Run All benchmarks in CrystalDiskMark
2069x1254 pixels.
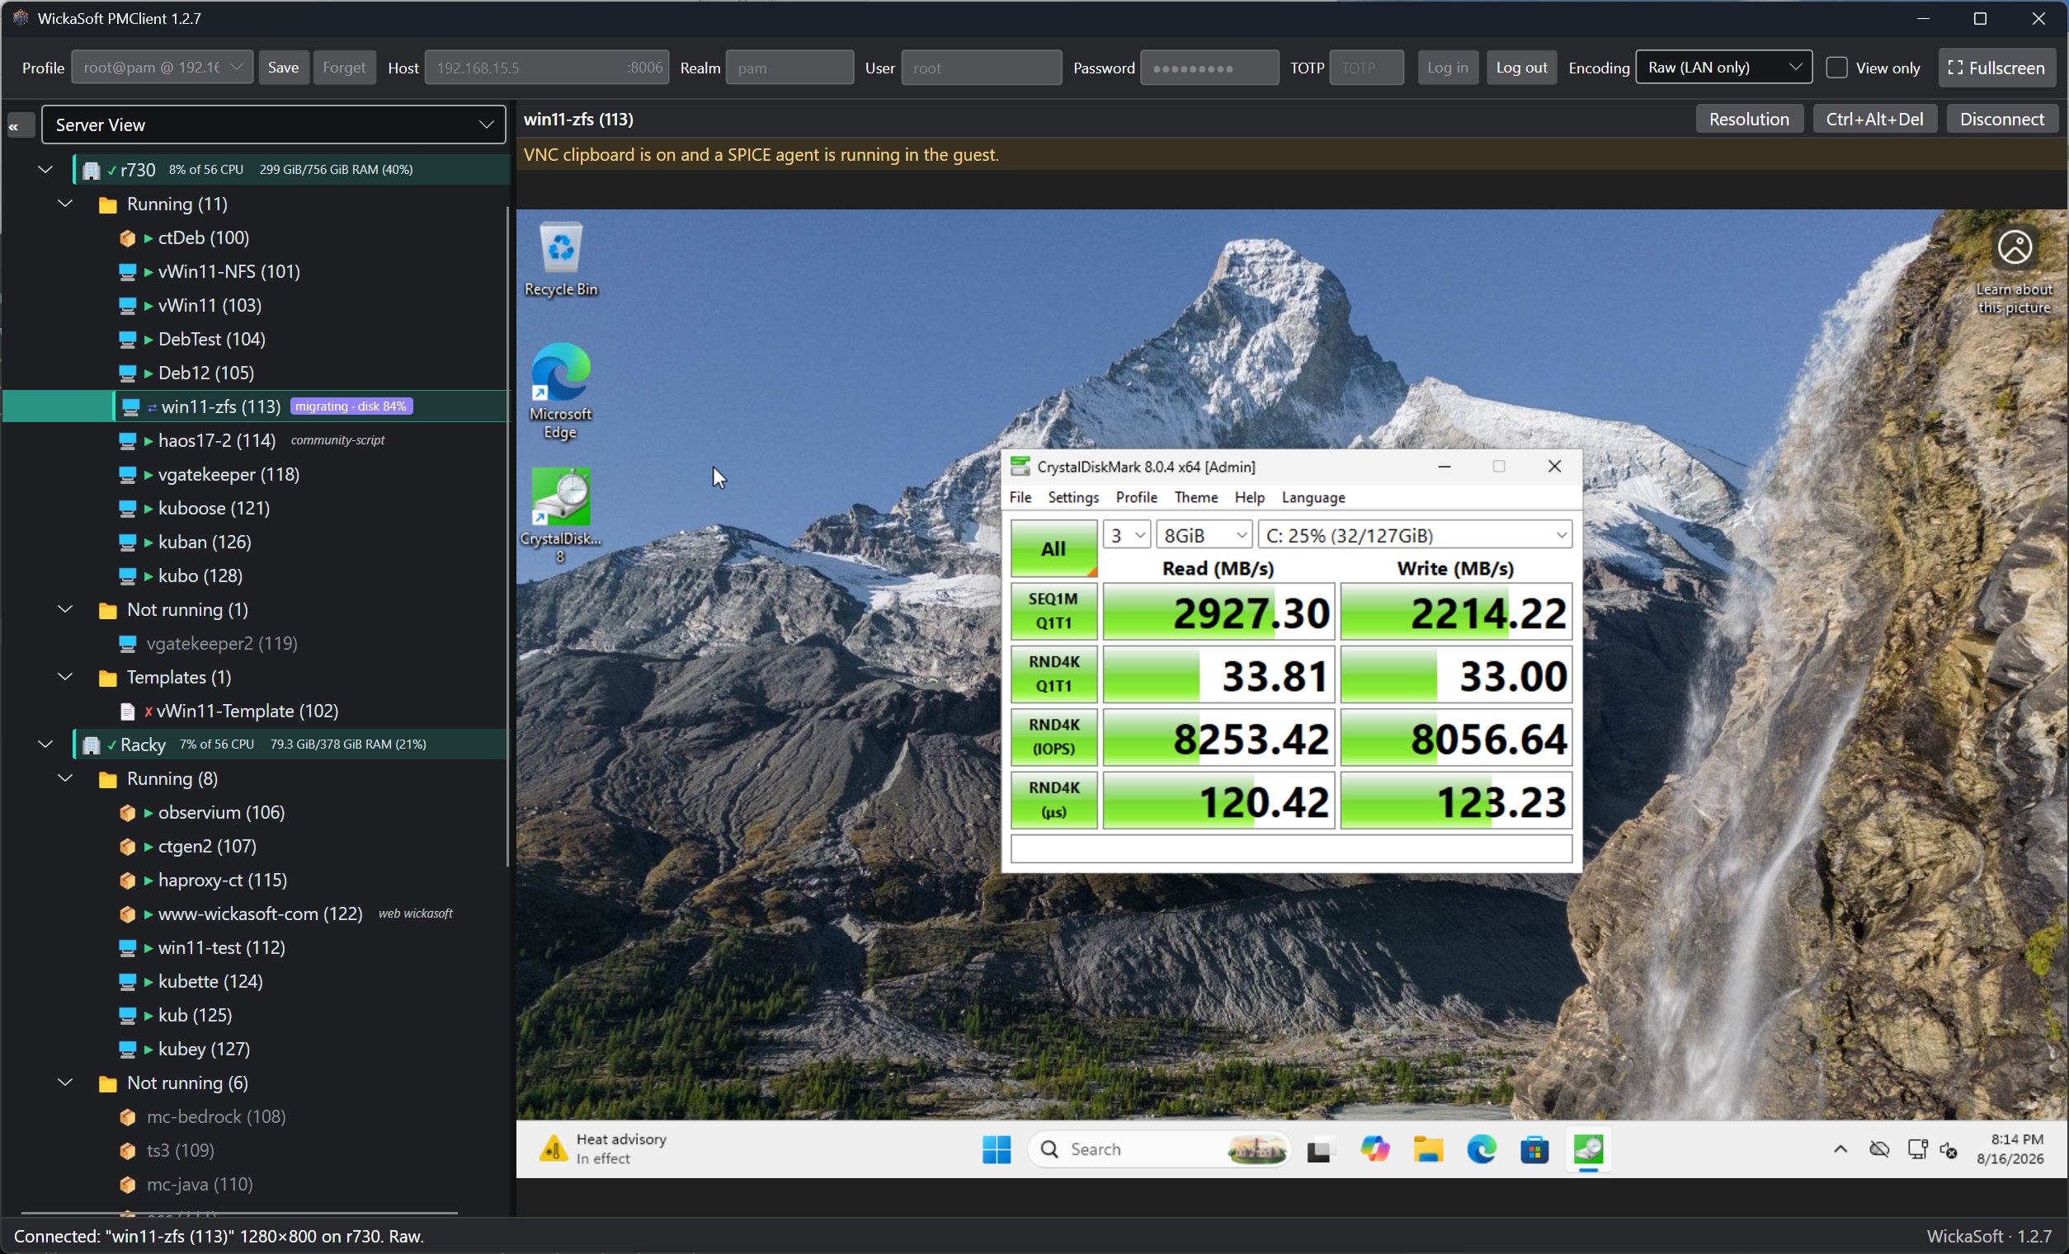coord(1053,548)
